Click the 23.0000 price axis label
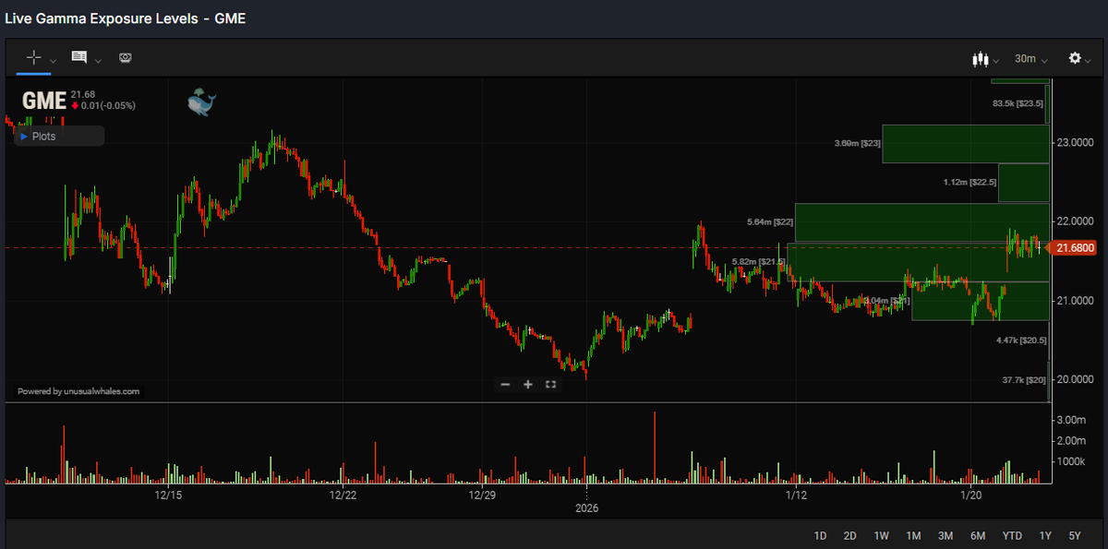This screenshot has height=549, width=1108. pos(1077,143)
